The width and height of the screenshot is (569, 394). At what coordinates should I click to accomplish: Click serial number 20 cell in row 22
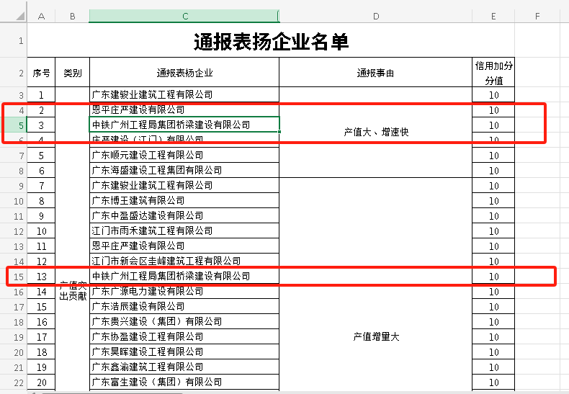pos(41,382)
